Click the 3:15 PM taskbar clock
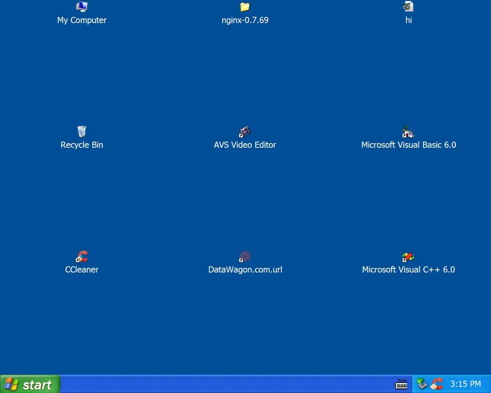The height and width of the screenshot is (393, 491). point(465,384)
